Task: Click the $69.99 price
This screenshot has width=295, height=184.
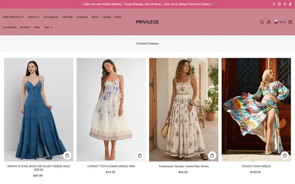Action: pyautogui.click(x=183, y=172)
